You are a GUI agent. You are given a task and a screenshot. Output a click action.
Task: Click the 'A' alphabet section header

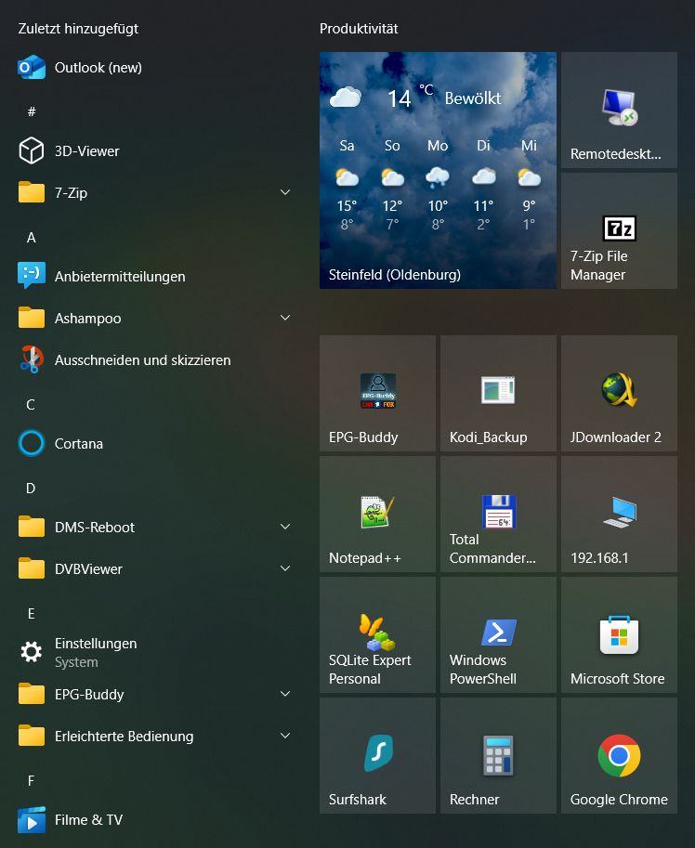[x=32, y=238]
